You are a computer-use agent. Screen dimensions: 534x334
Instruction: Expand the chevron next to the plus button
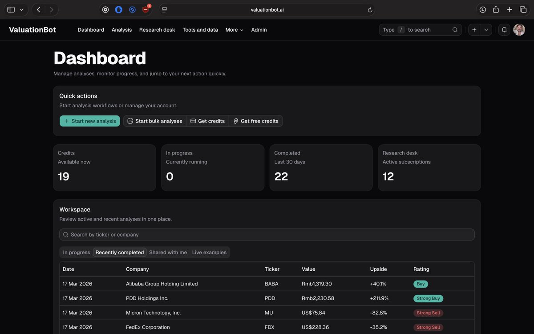pyautogui.click(x=486, y=30)
